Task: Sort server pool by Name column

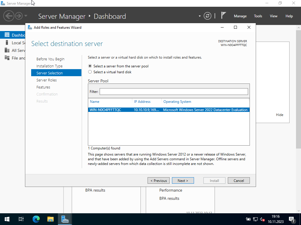Action: [x=95, y=102]
